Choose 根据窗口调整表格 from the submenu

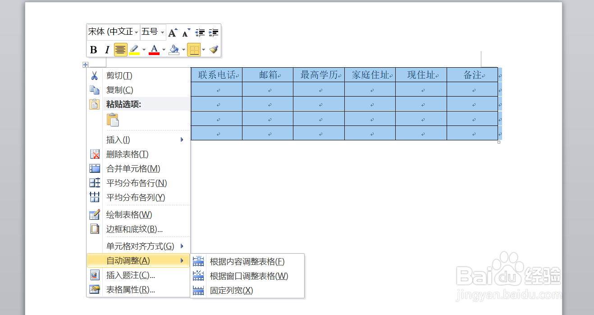tap(248, 275)
